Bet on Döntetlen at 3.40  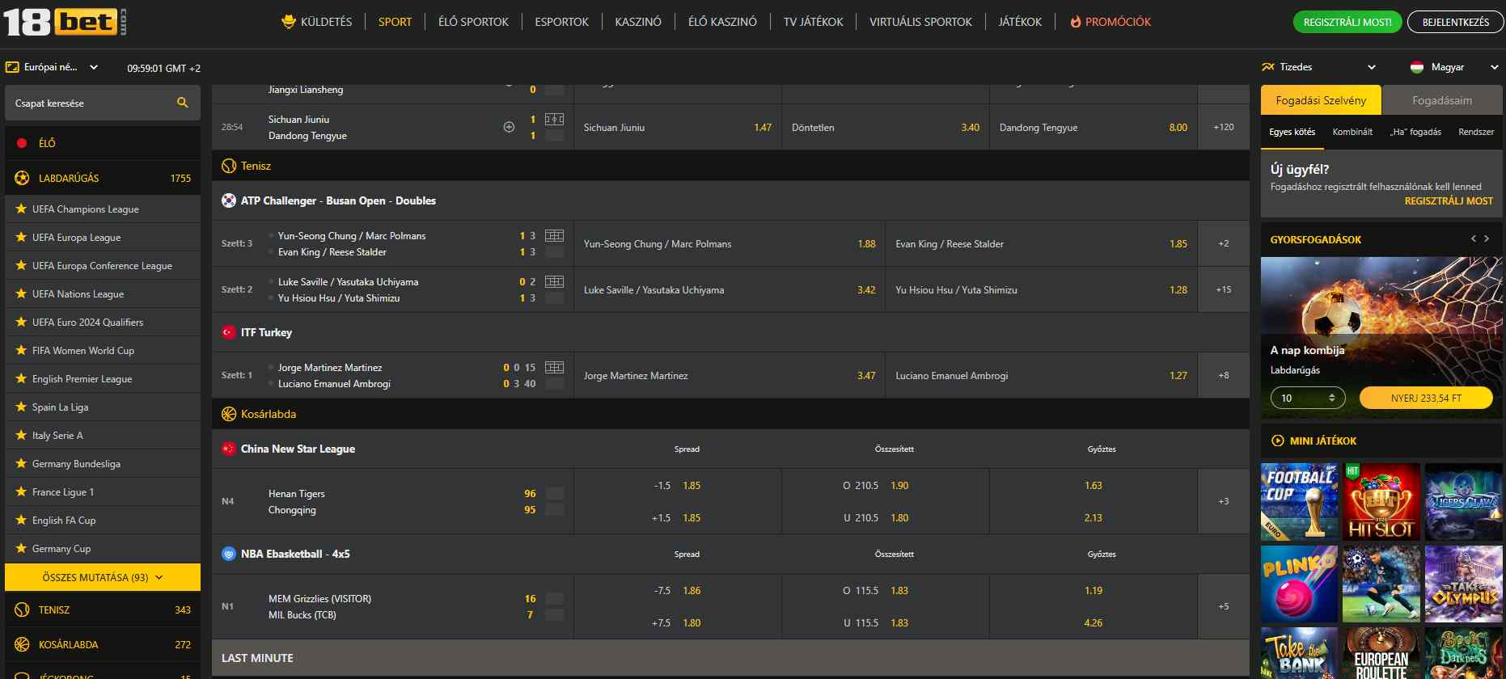tap(886, 127)
